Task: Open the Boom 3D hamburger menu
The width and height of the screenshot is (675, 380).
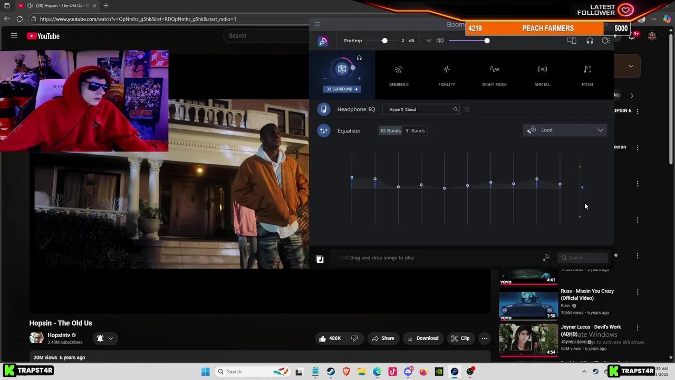Action: 317,24
